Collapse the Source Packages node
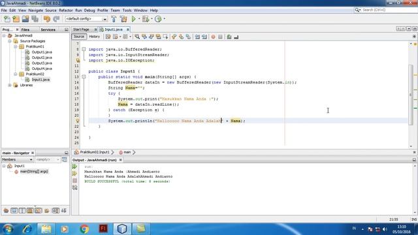This screenshot has width=418, height=235. click(10, 41)
